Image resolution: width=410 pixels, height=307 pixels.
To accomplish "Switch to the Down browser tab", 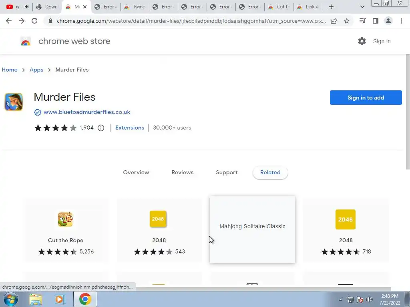I will (x=47, y=7).
